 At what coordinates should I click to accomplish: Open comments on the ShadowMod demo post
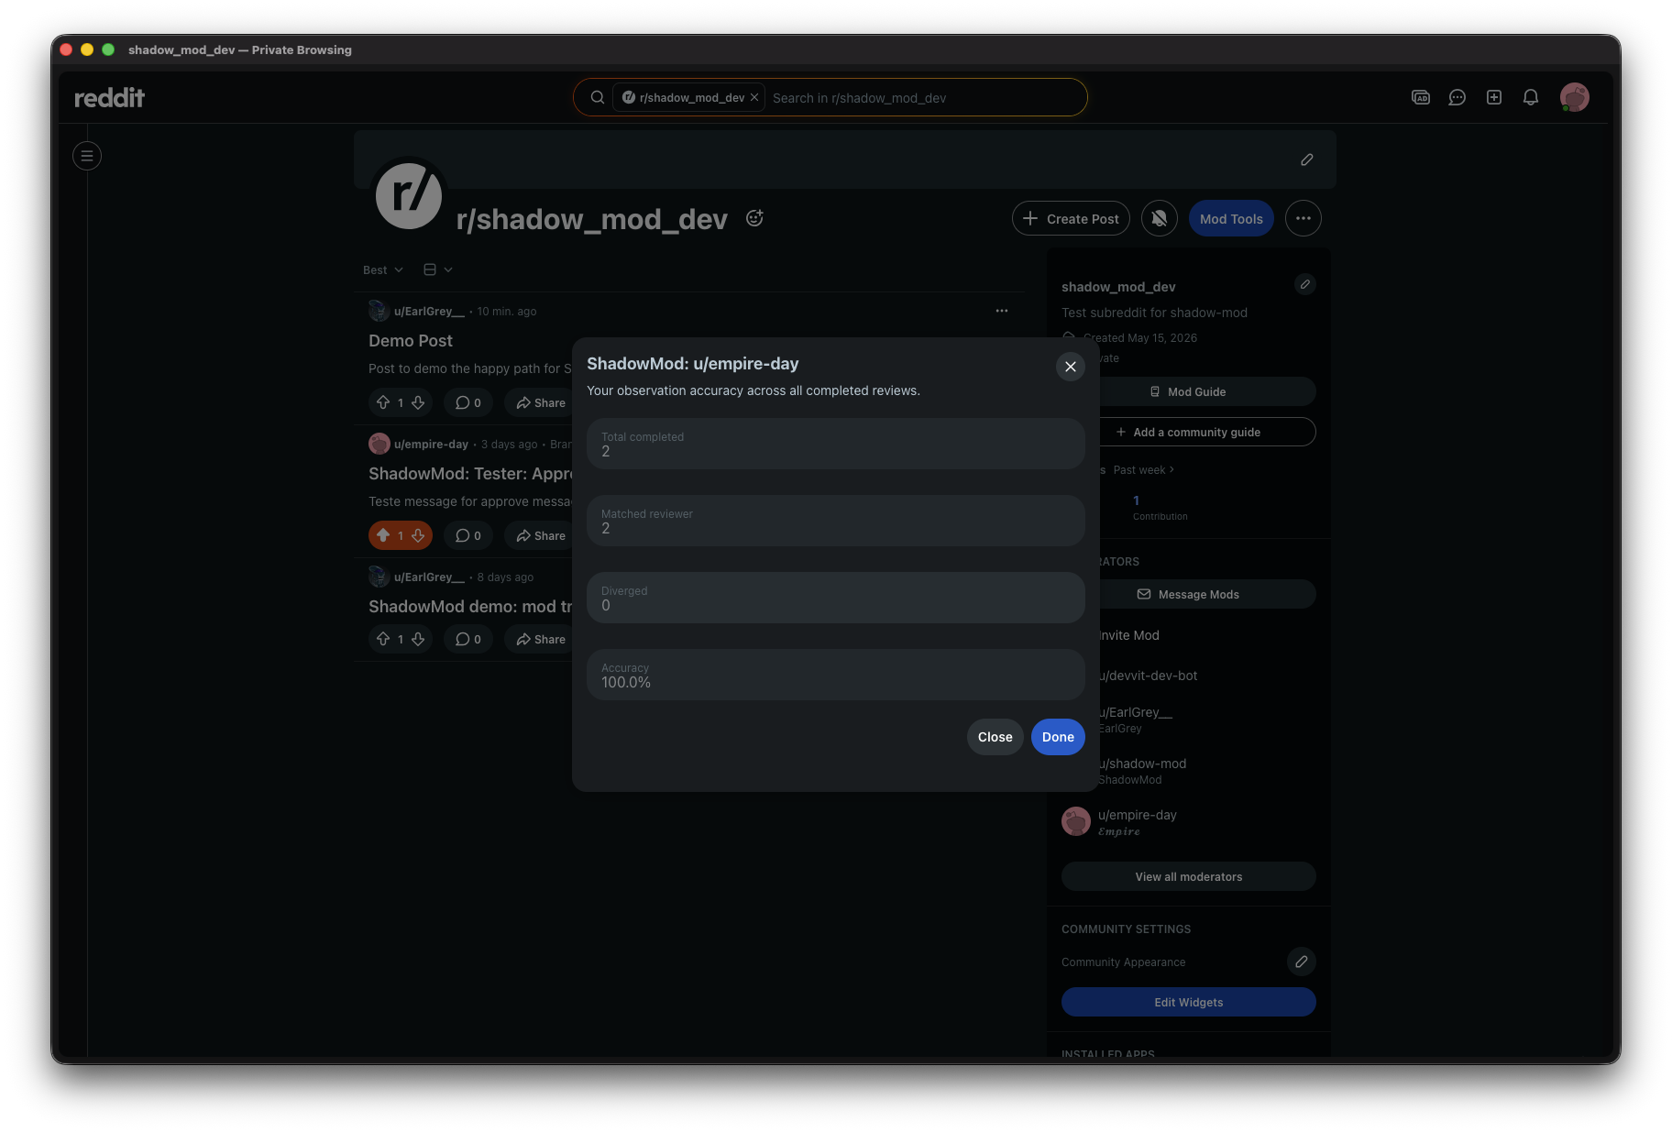tap(468, 640)
